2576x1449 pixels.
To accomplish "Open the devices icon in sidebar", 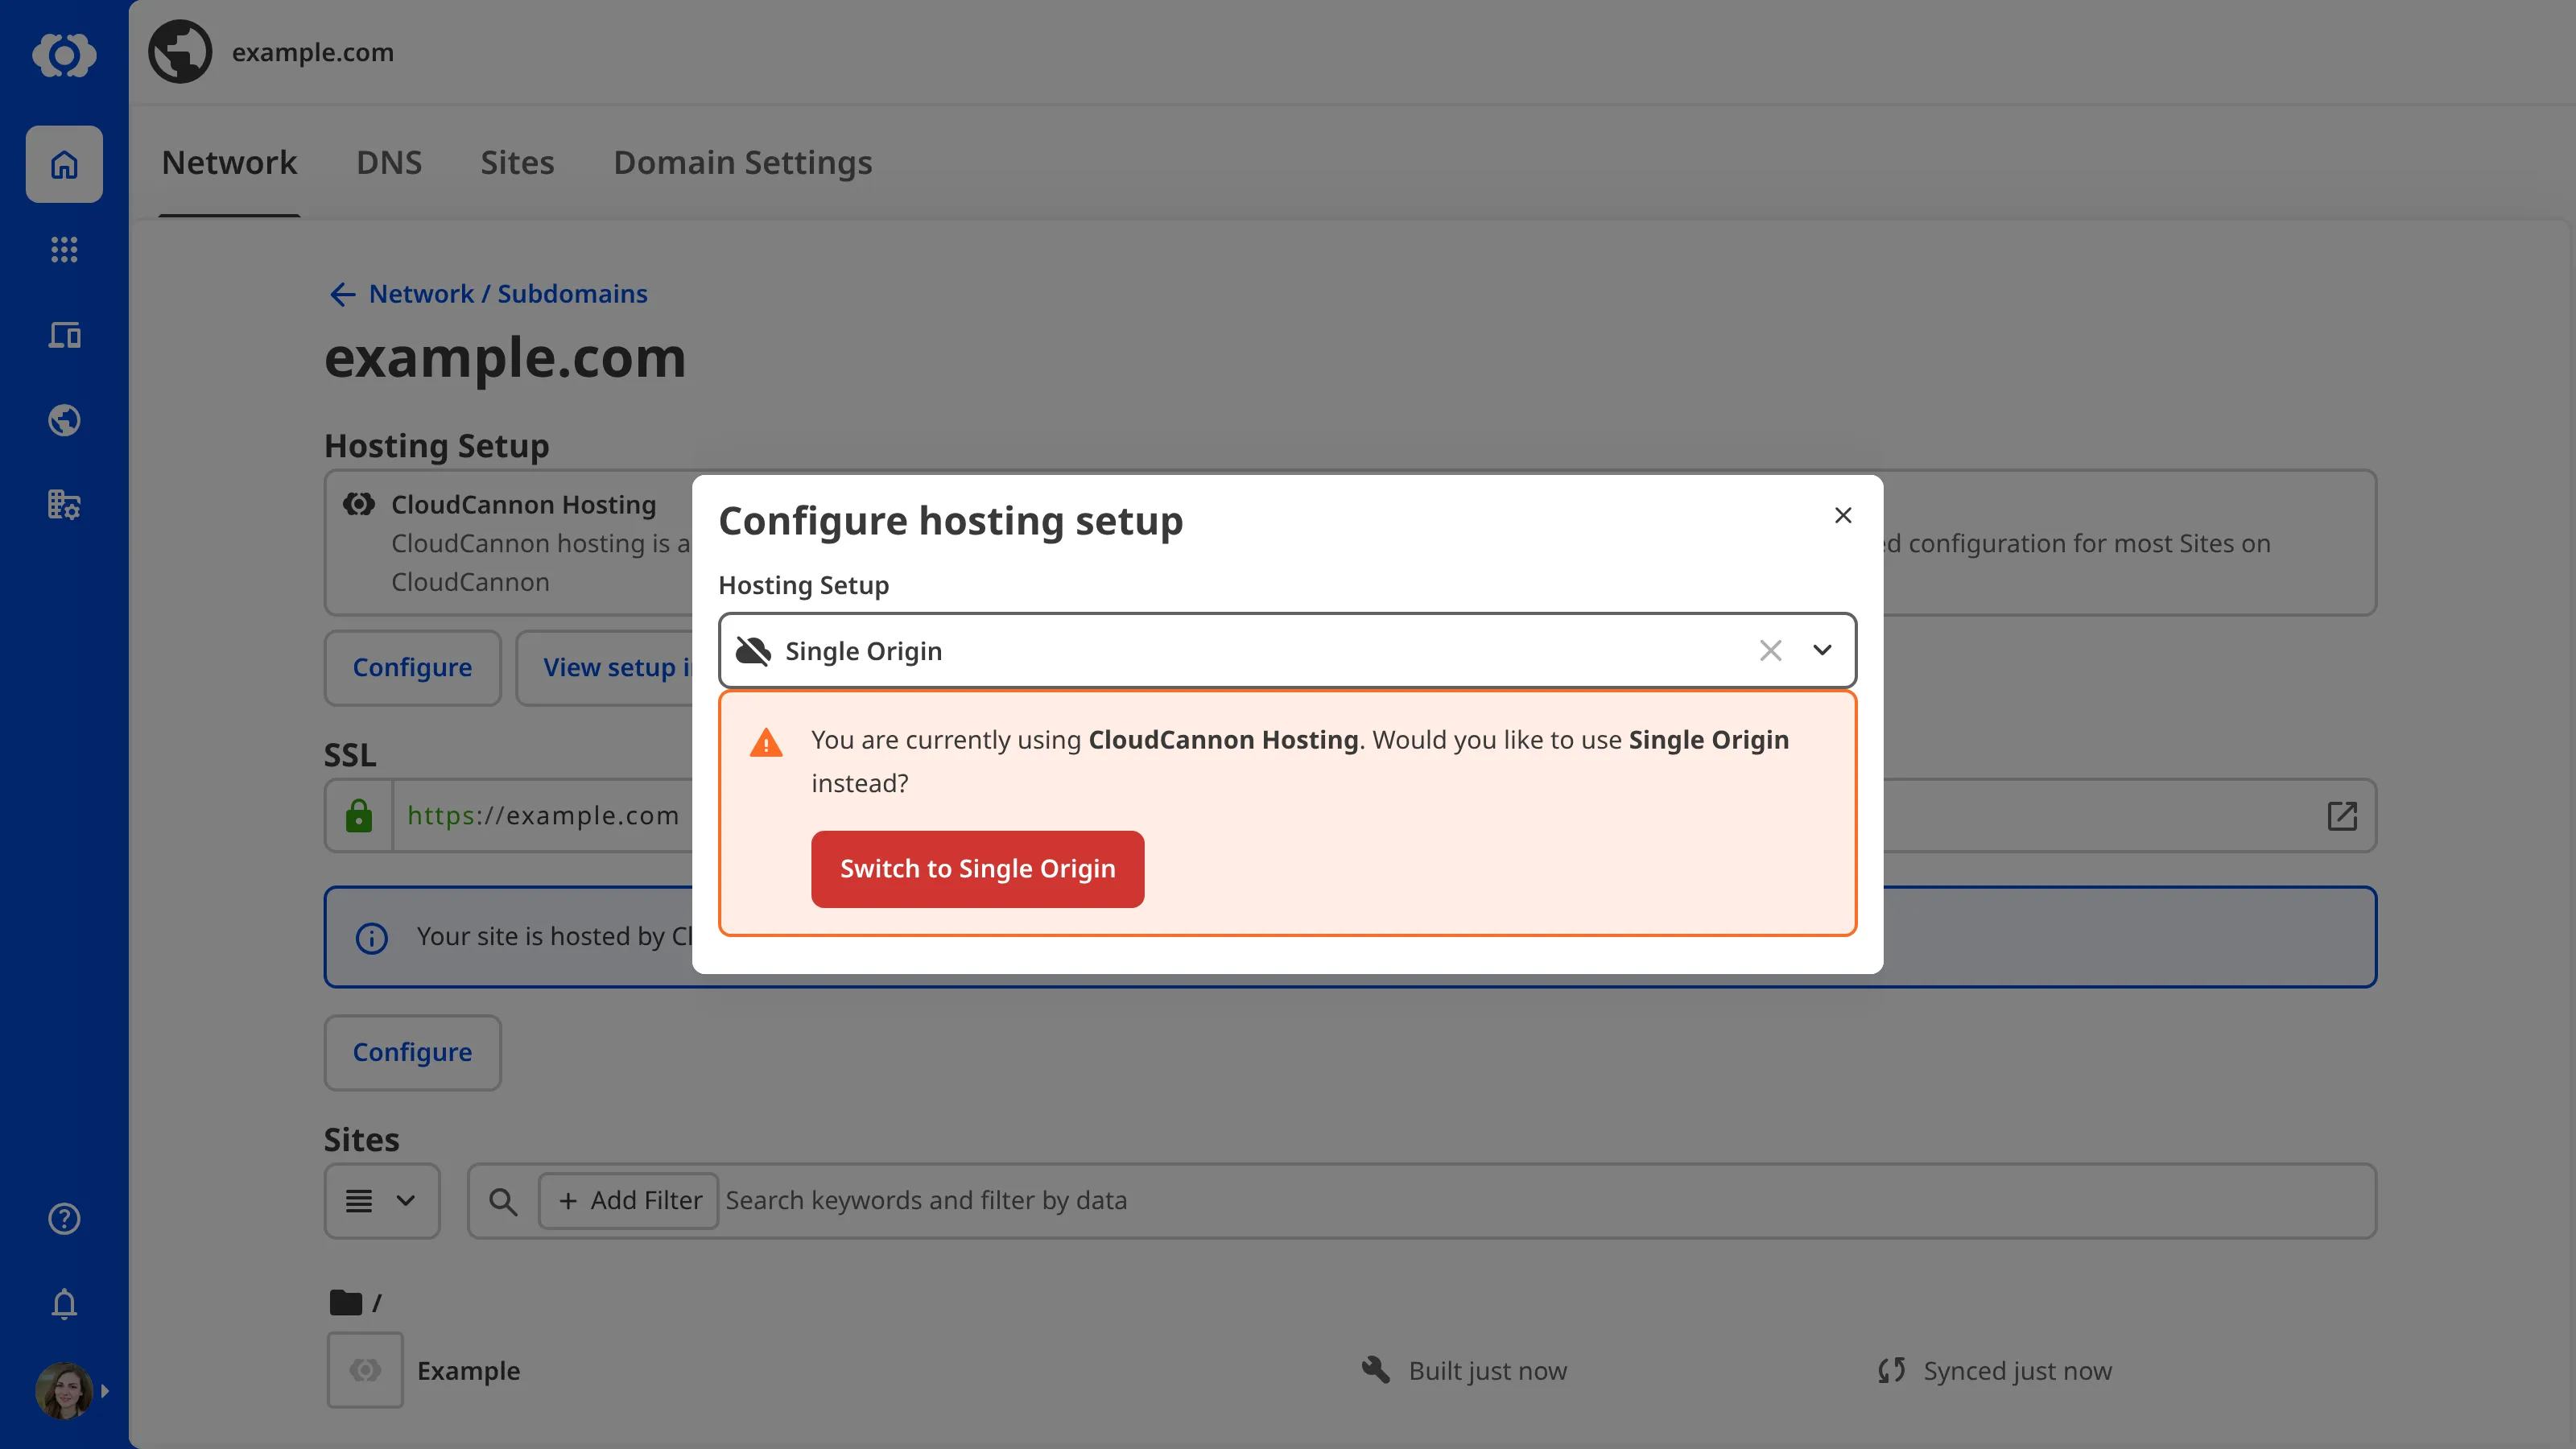I will pos(64,335).
